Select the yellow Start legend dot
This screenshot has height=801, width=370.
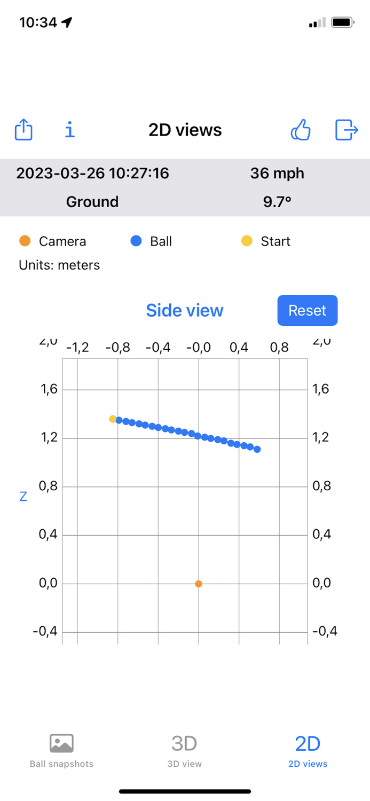click(x=247, y=241)
